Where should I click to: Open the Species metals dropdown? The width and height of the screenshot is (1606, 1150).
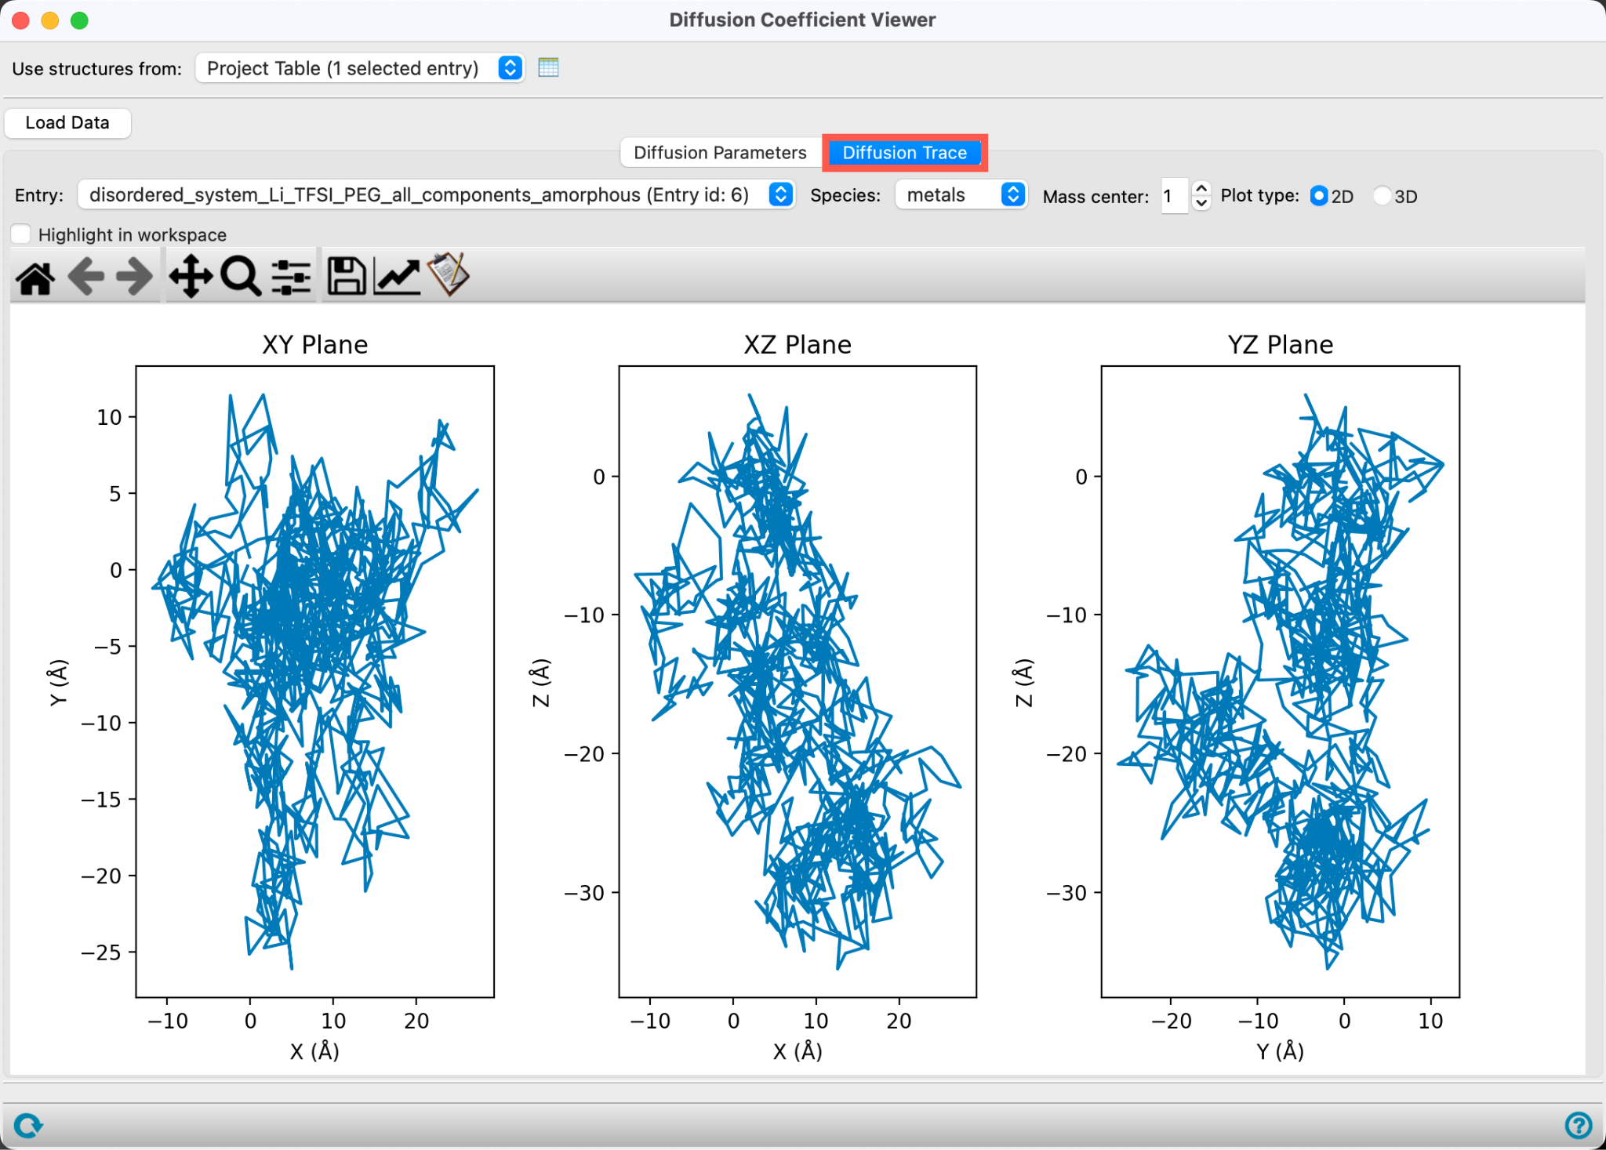click(x=961, y=194)
